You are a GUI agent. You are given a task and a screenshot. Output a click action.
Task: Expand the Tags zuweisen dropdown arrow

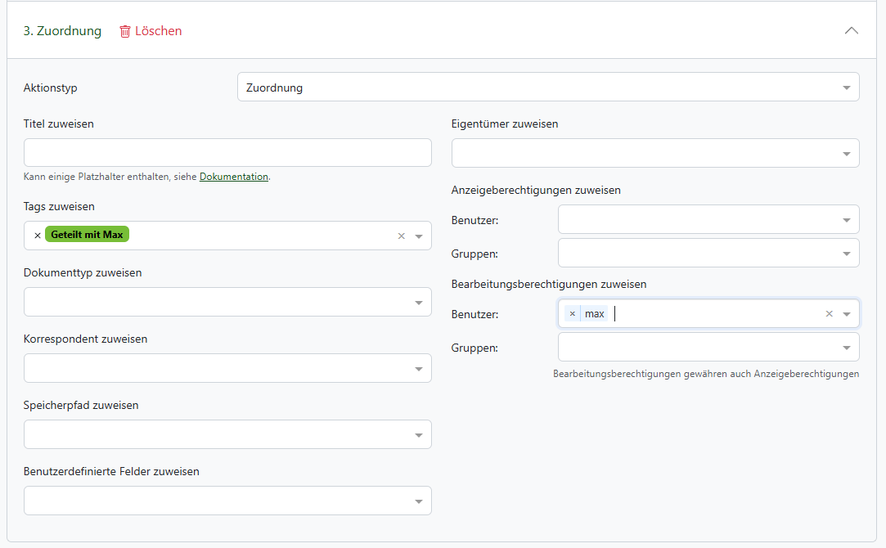pos(418,236)
